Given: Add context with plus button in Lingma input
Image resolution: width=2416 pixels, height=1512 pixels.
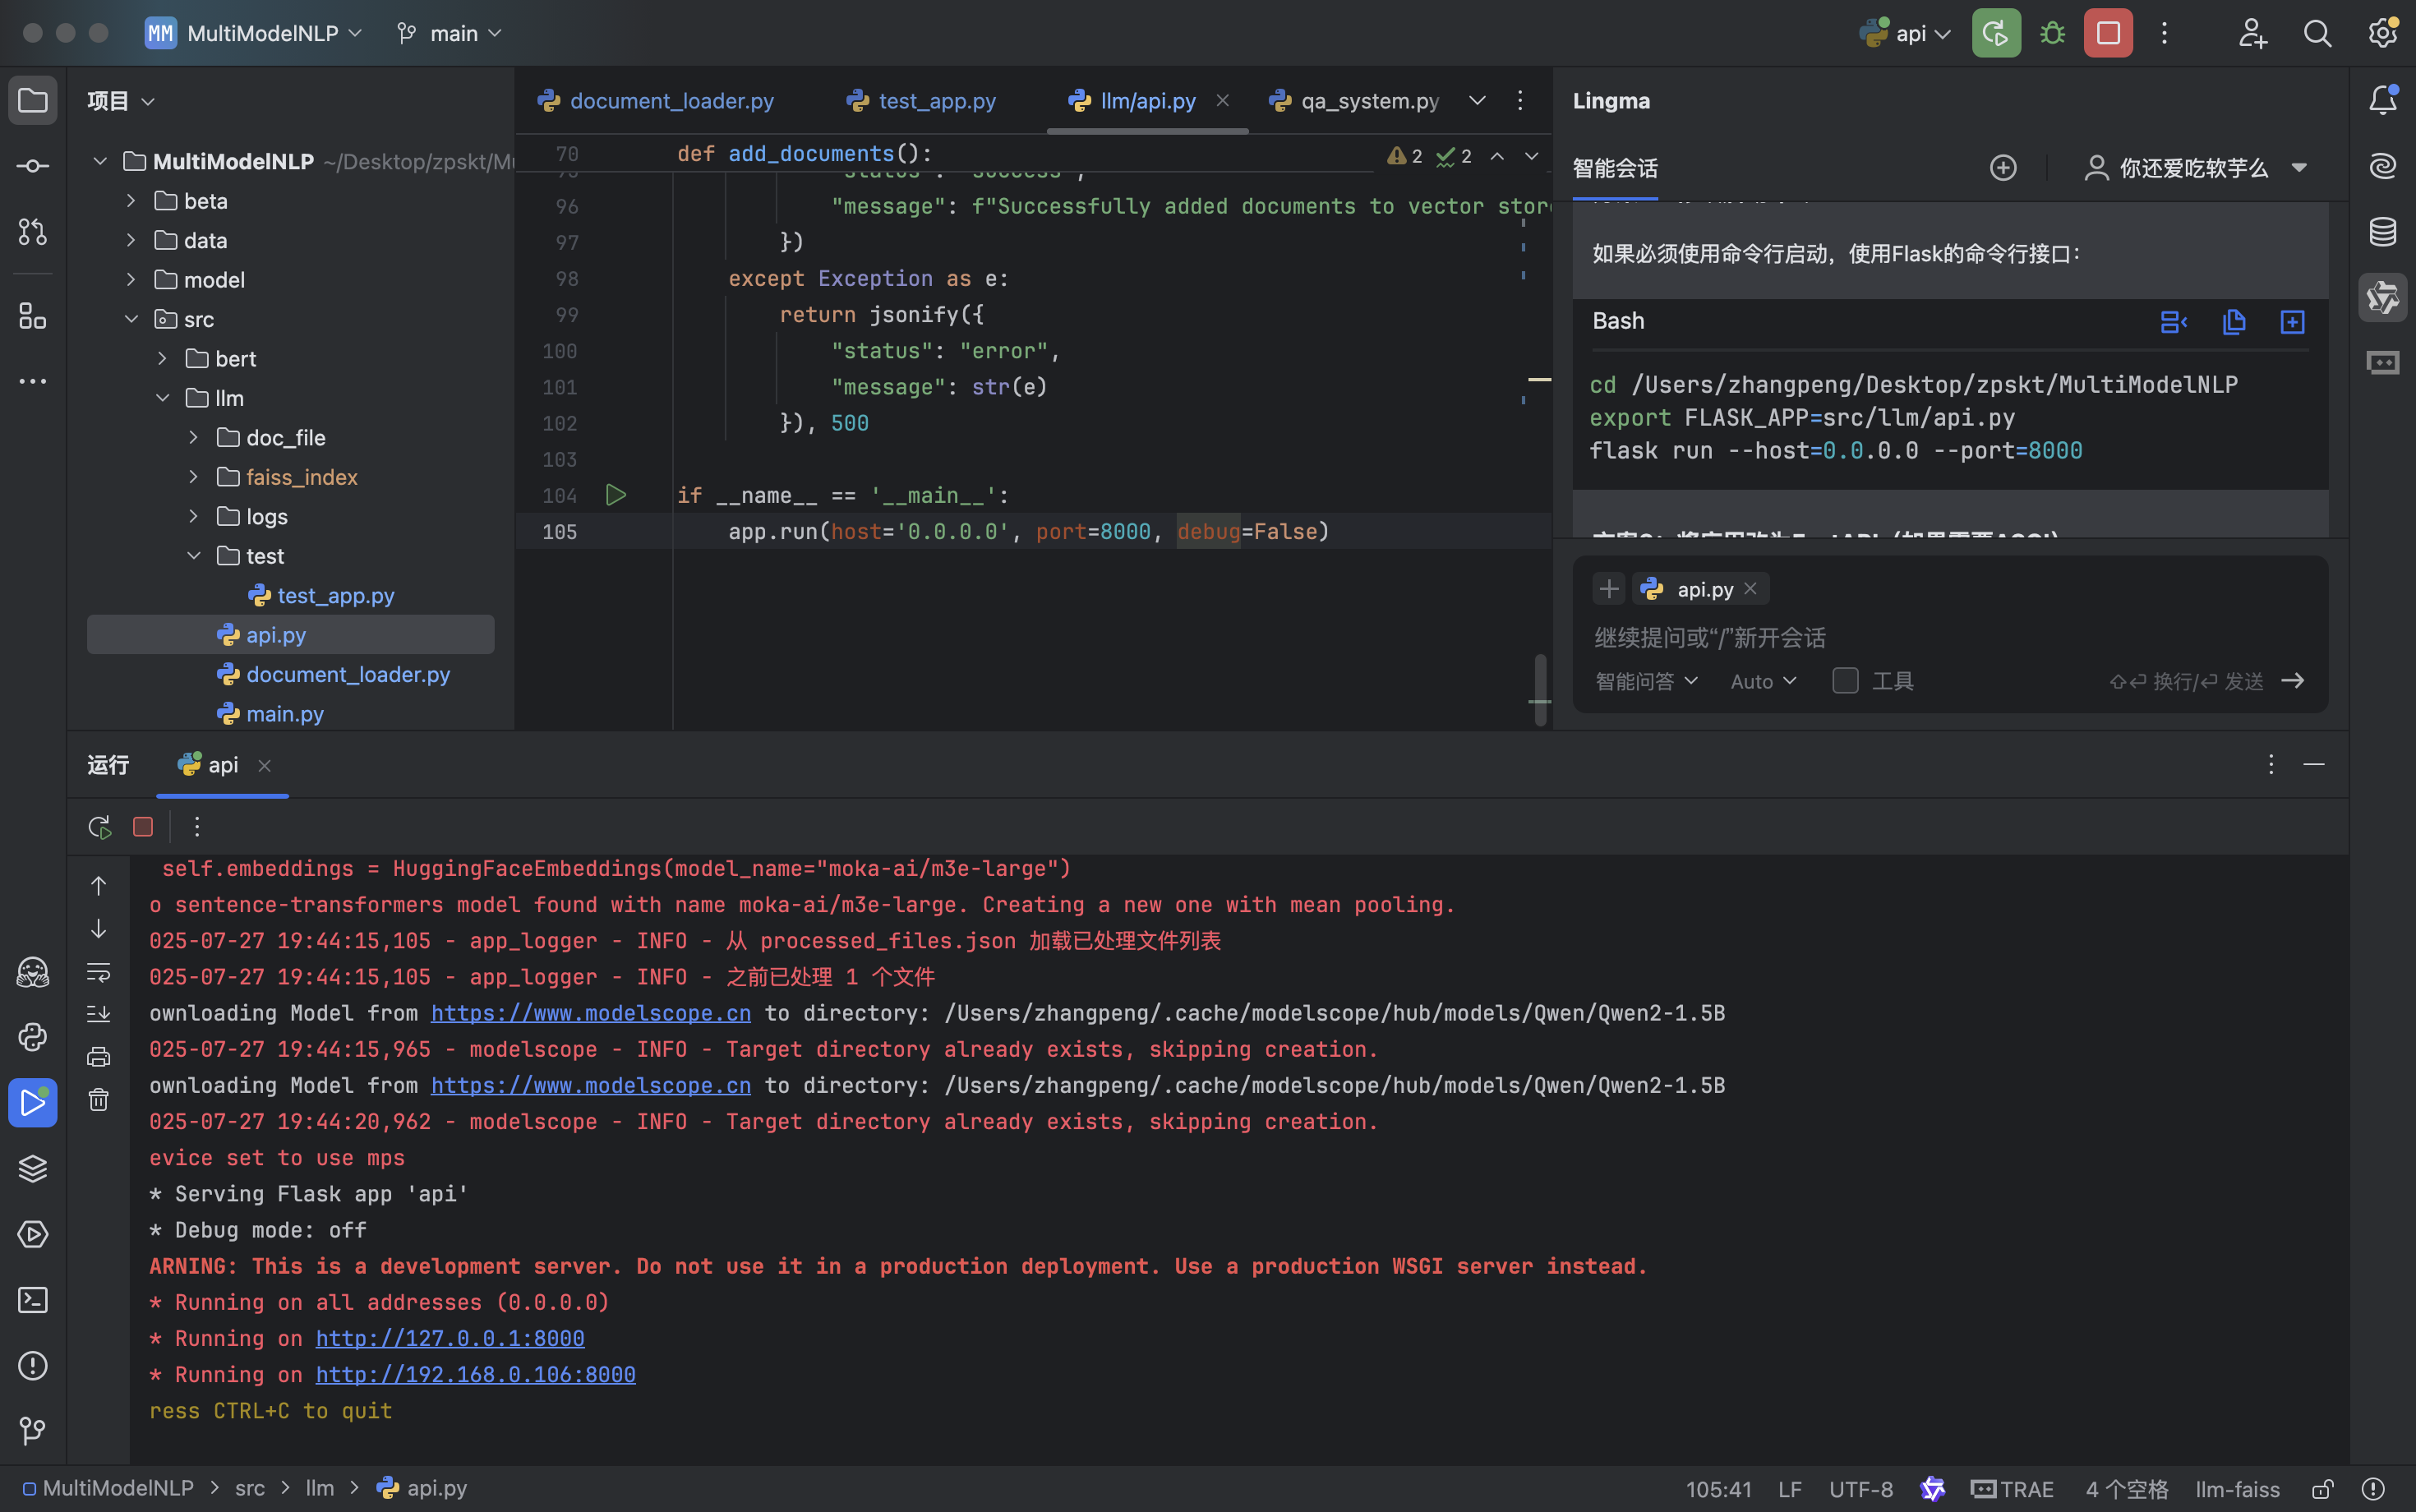Looking at the screenshot, I should tap(1609, 589).
